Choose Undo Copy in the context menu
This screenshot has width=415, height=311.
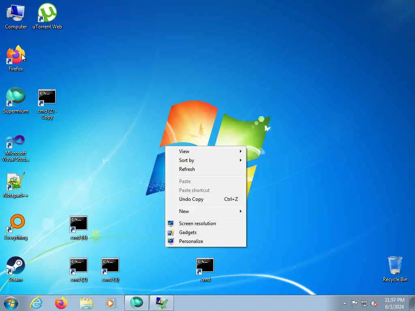click(x=205, y=199)
